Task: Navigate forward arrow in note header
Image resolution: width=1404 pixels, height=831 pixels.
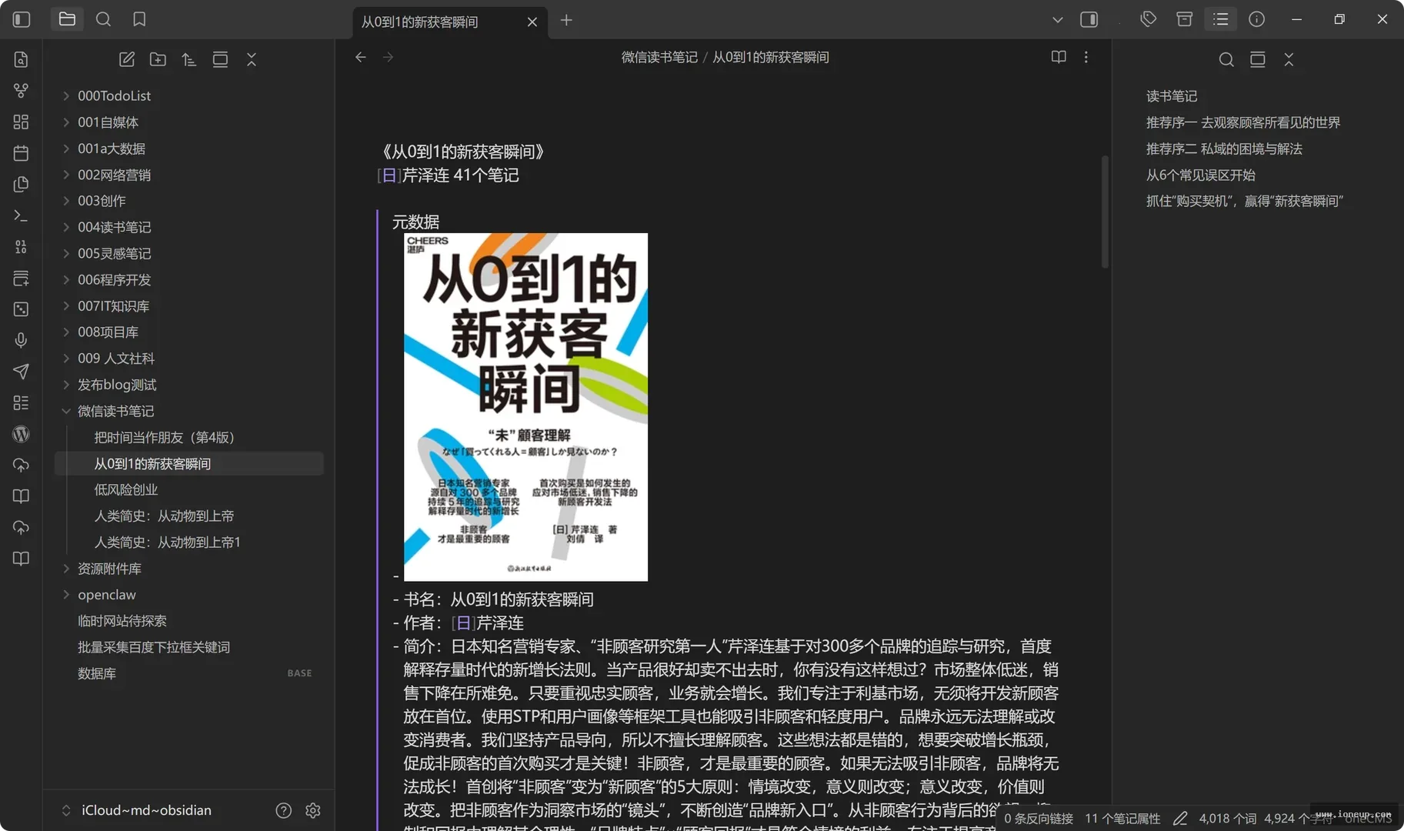Action: pos(388,57)
